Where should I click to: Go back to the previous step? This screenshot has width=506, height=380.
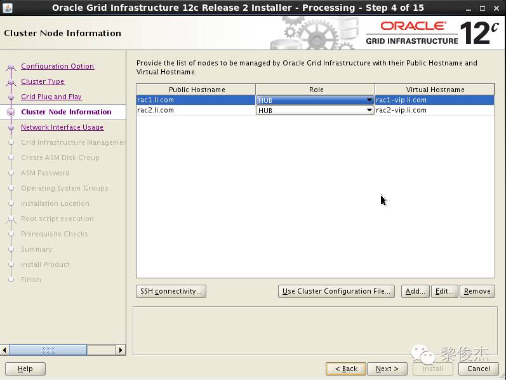pos(346,369)
